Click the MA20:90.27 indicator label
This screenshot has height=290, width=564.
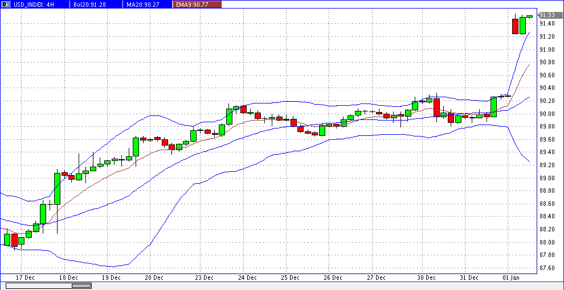tap(142, 5)
